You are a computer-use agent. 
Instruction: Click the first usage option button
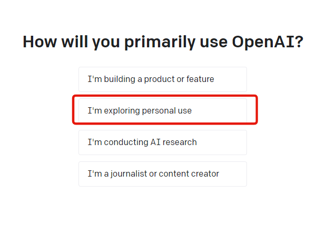pyautogui.click(x=162, y=79)
